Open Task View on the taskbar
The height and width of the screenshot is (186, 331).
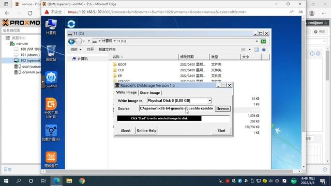pyautogui.click(x=43, y=181)
